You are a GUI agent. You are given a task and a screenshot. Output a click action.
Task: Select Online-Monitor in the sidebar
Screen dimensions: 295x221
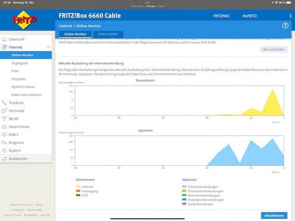click(x=26, y=55)
